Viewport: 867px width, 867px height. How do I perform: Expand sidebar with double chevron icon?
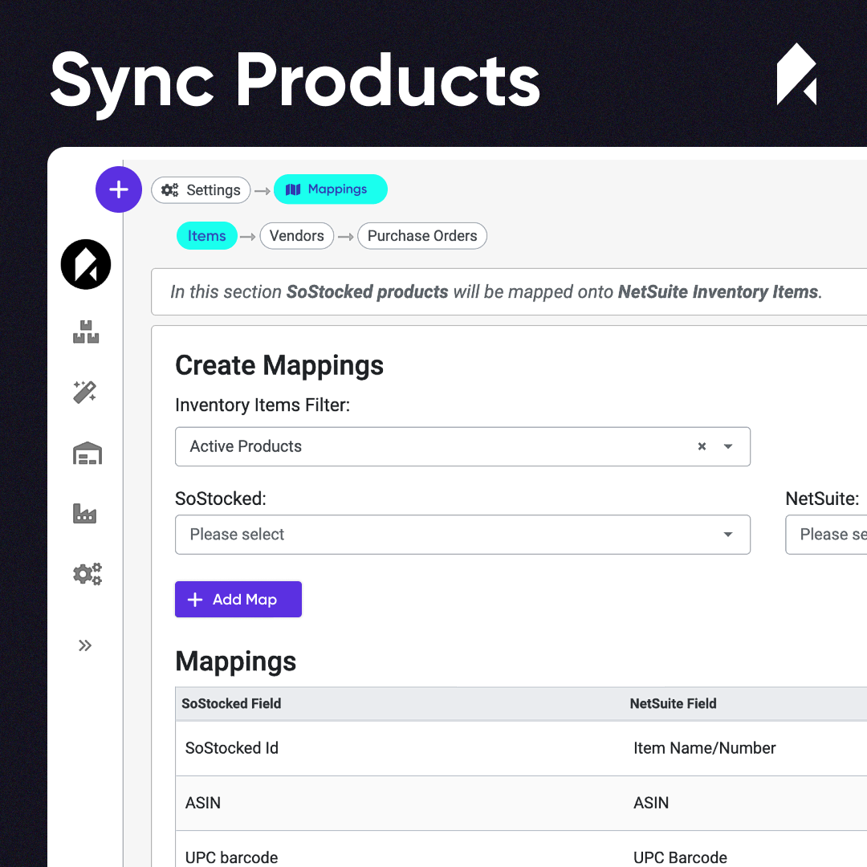[x=84, y=645]
